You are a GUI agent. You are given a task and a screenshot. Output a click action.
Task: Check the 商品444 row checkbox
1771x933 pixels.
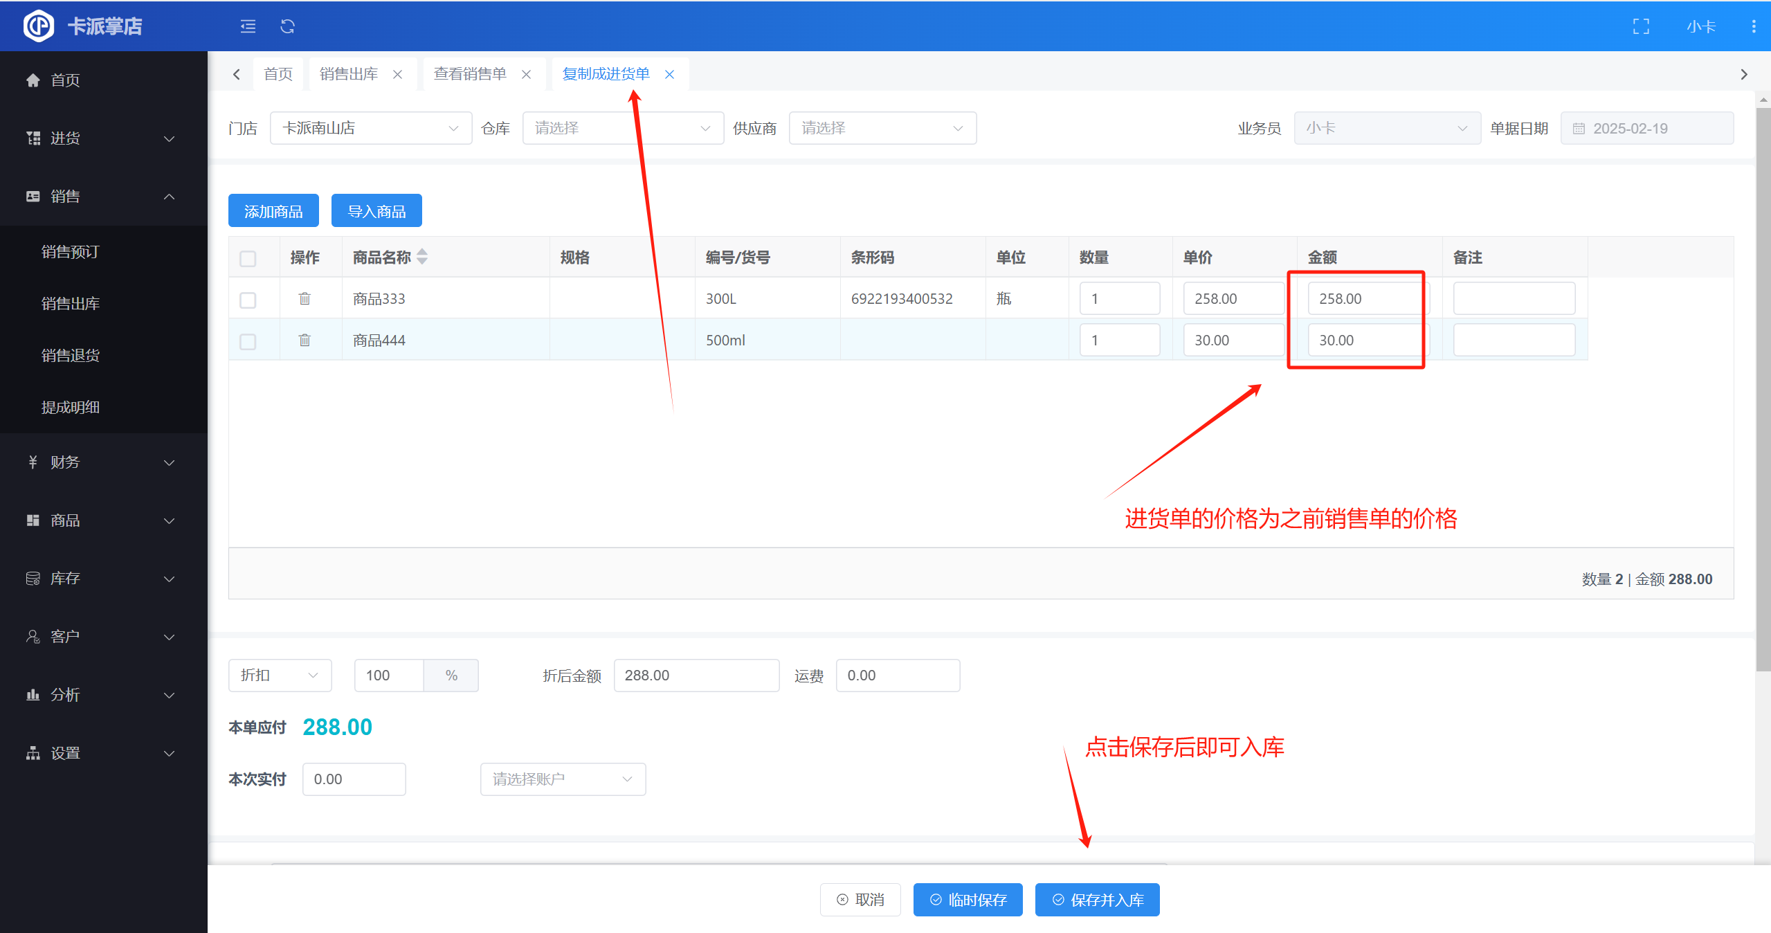248,341
